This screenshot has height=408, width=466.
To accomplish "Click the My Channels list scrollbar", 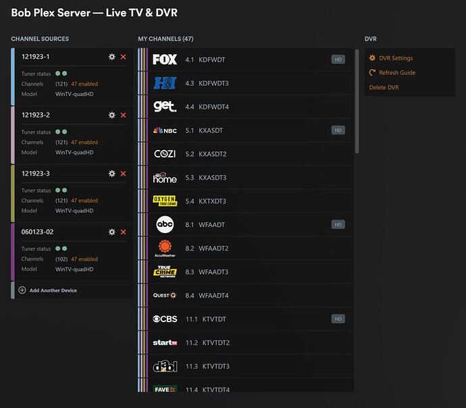I will pyautogui.click(x=357, y=101).
